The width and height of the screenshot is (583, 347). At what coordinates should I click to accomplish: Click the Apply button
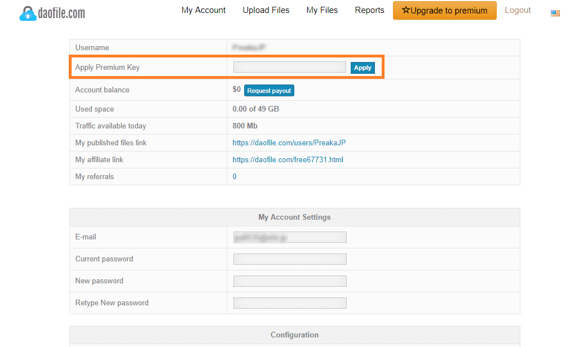pyautogui.click(x=363, y=68)
